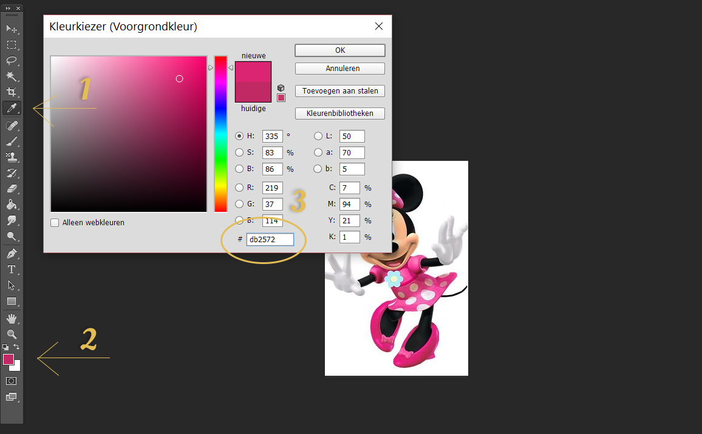Reset default foreground and background colors

pyautogui.click(x=5, y=347)
